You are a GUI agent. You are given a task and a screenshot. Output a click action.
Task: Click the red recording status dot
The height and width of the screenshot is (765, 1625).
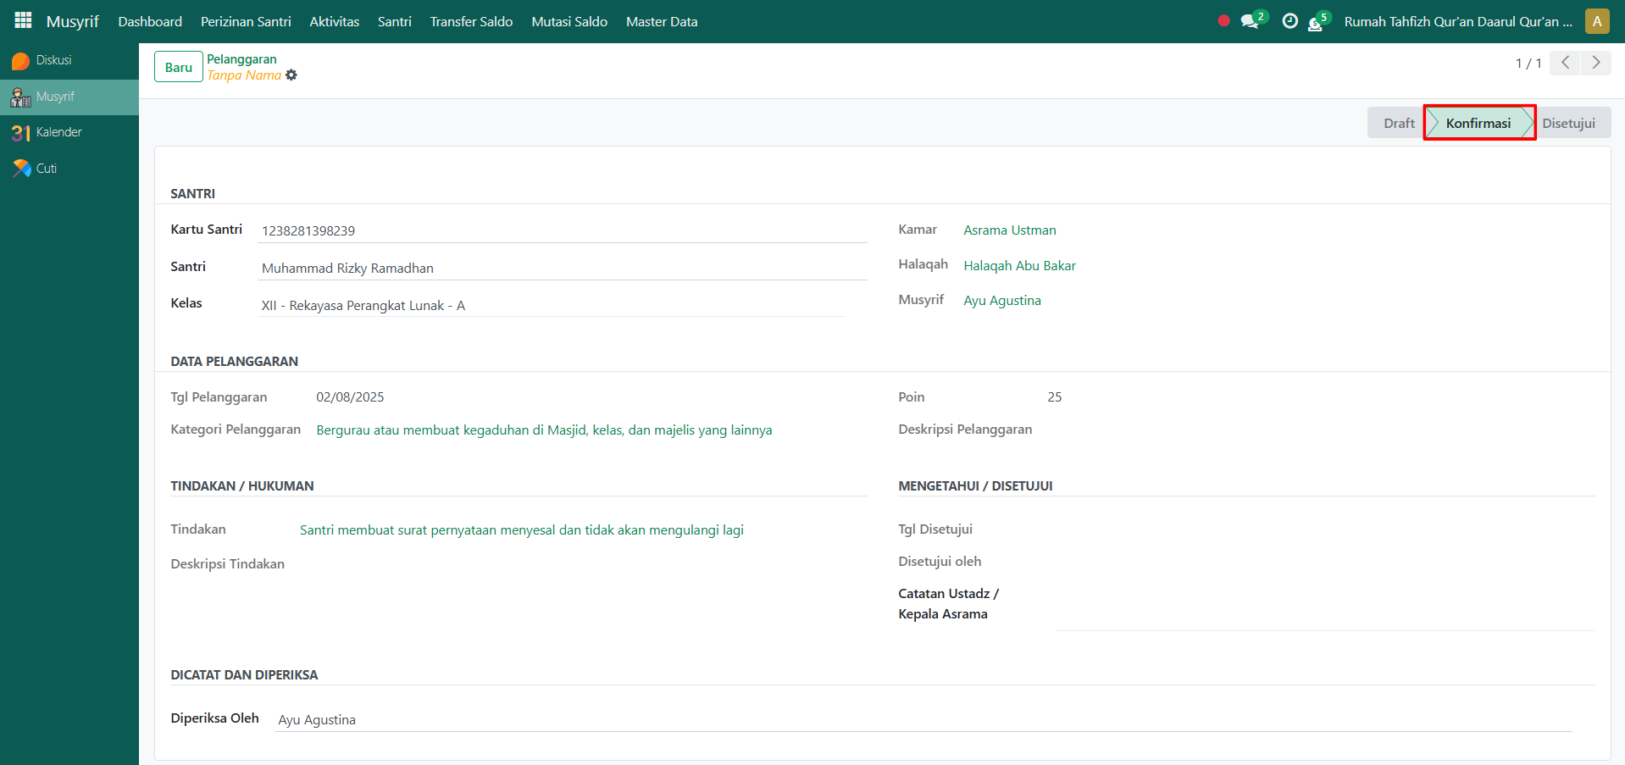point(1223,21)
